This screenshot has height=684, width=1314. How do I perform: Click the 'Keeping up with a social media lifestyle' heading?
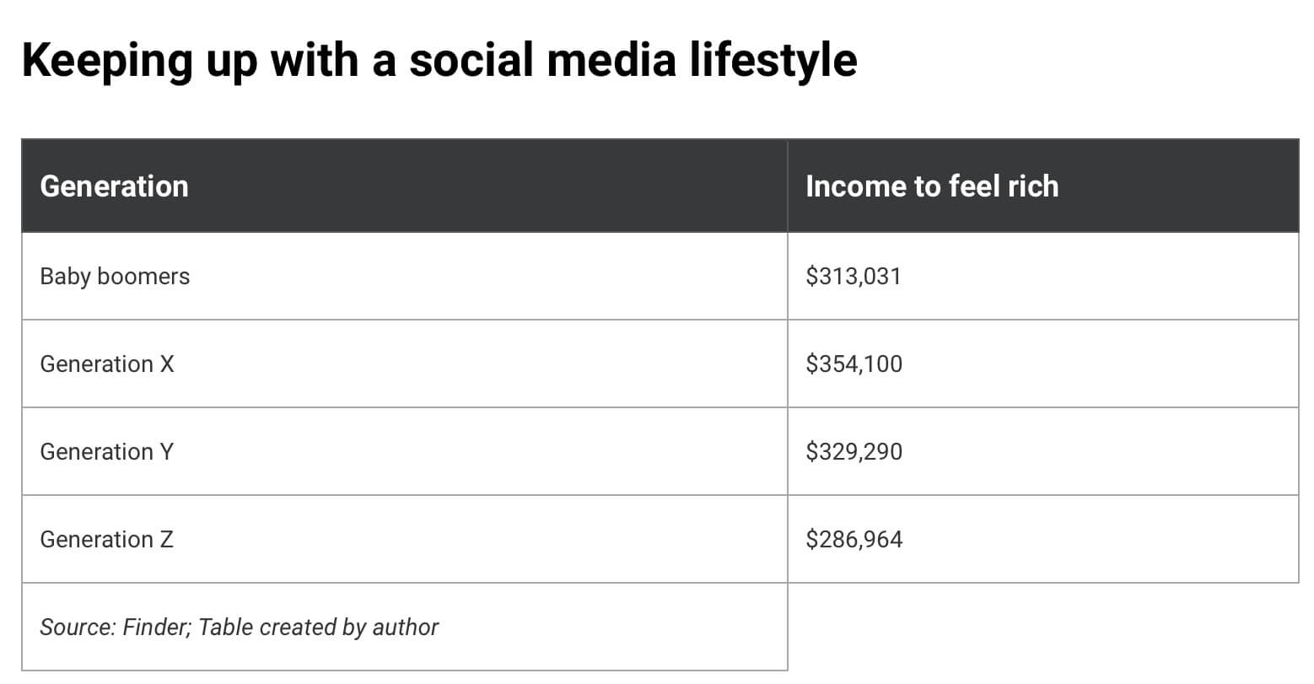[x=439, y=62]
